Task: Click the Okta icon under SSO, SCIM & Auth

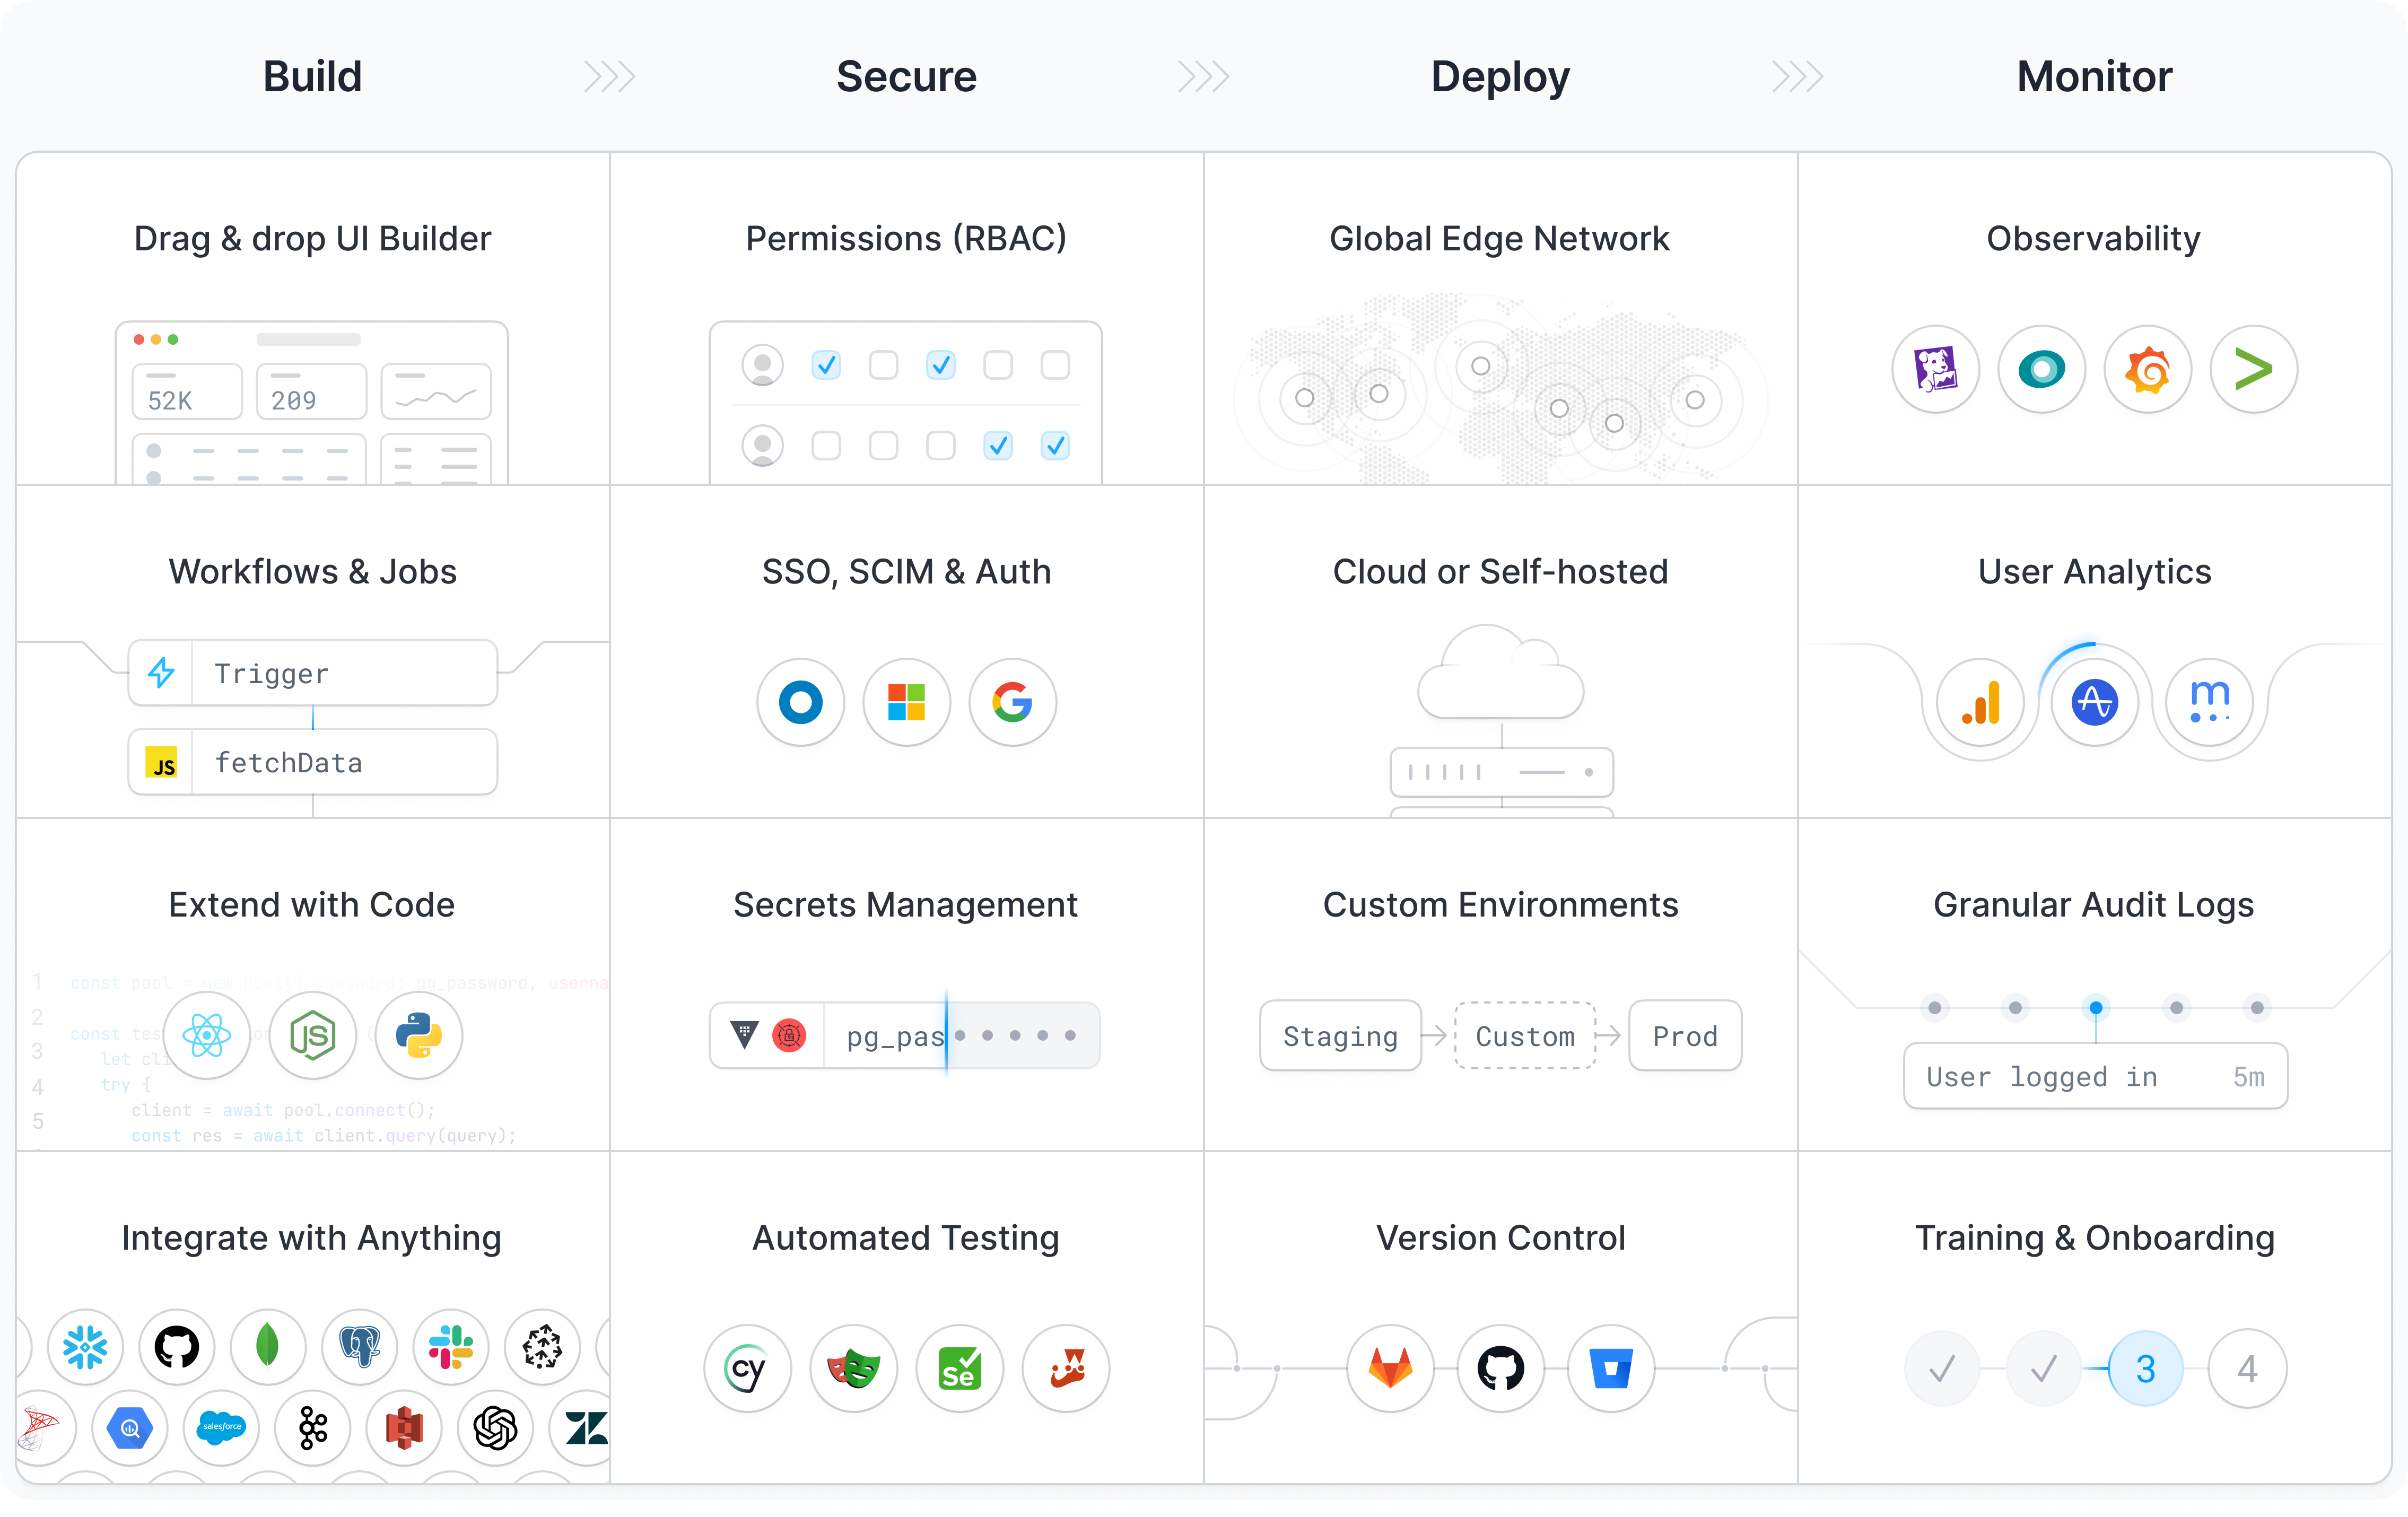Action: [800, 702]
